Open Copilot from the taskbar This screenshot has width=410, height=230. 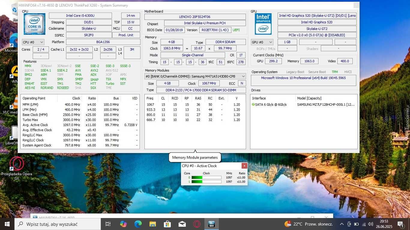click(x=123, y=224)
